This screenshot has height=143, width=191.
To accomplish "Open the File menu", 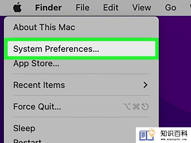I will click(82, 8).
